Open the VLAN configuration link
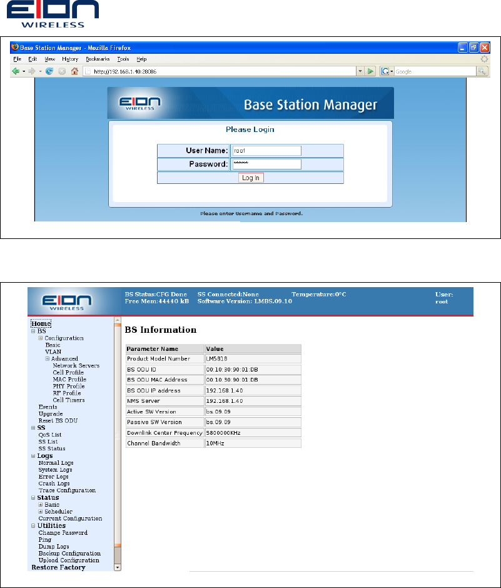This screenshot has width=501, height=588. click(x=53, y=352)
